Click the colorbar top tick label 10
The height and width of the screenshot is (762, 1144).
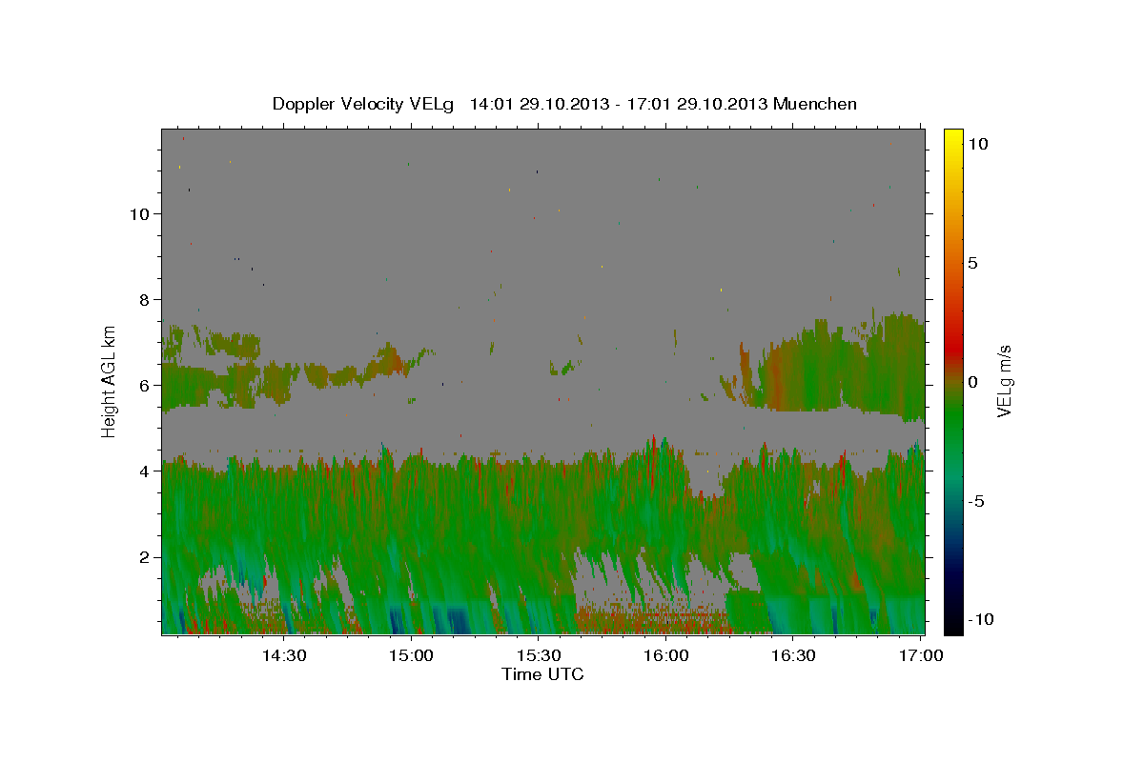click(977, 143)
